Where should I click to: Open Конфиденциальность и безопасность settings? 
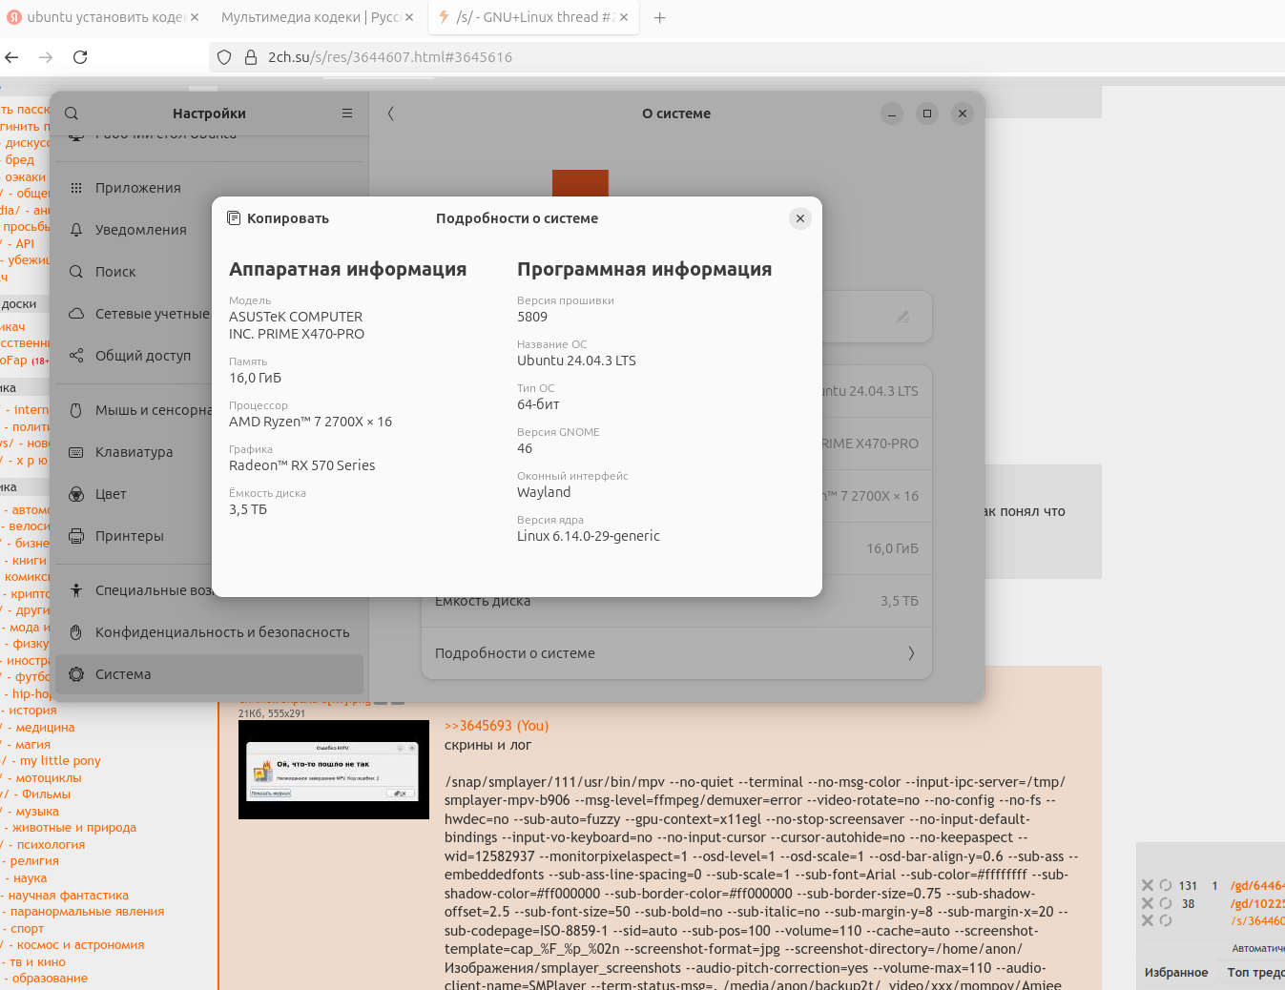(209, 632)
